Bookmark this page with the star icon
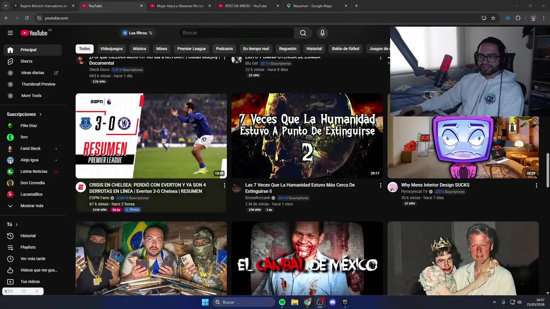Screen dimensions: 550x309 tap(493, 18)
